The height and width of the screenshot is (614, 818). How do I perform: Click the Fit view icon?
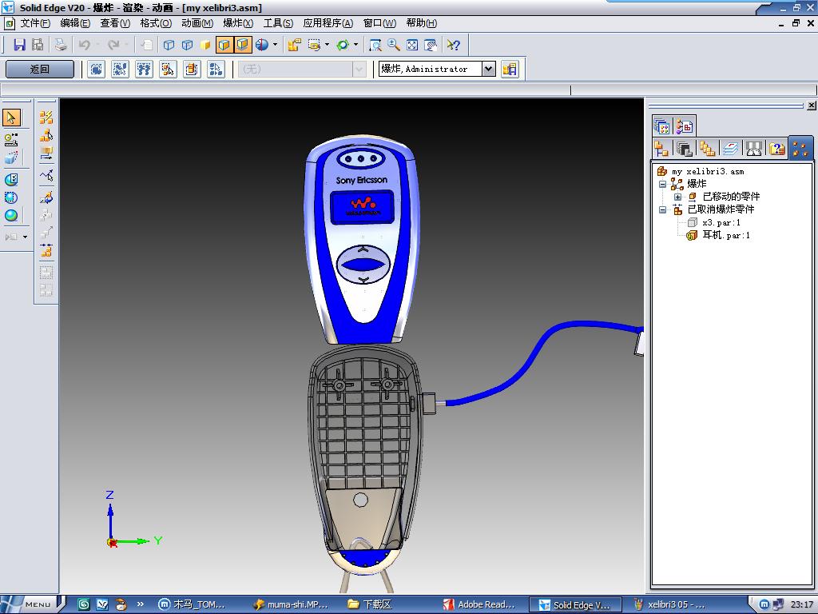[x=412, y=45]
